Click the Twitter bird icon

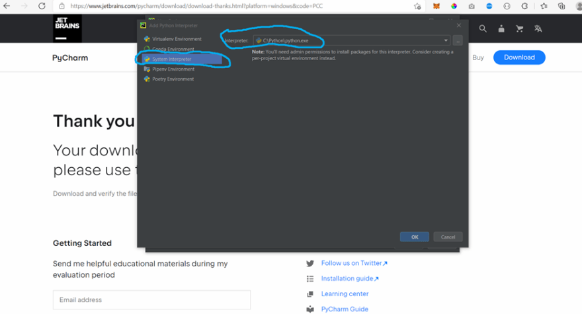point(310,264)
